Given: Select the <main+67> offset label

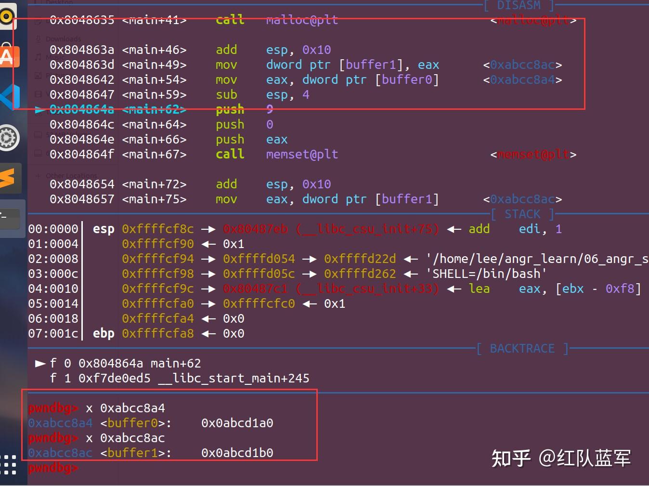Looking at the screenshot, I should (x=154, y=154).
